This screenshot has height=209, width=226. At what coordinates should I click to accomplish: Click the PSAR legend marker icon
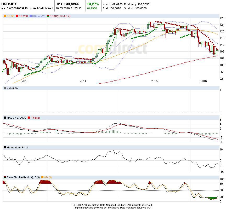(x=48, y=16)
